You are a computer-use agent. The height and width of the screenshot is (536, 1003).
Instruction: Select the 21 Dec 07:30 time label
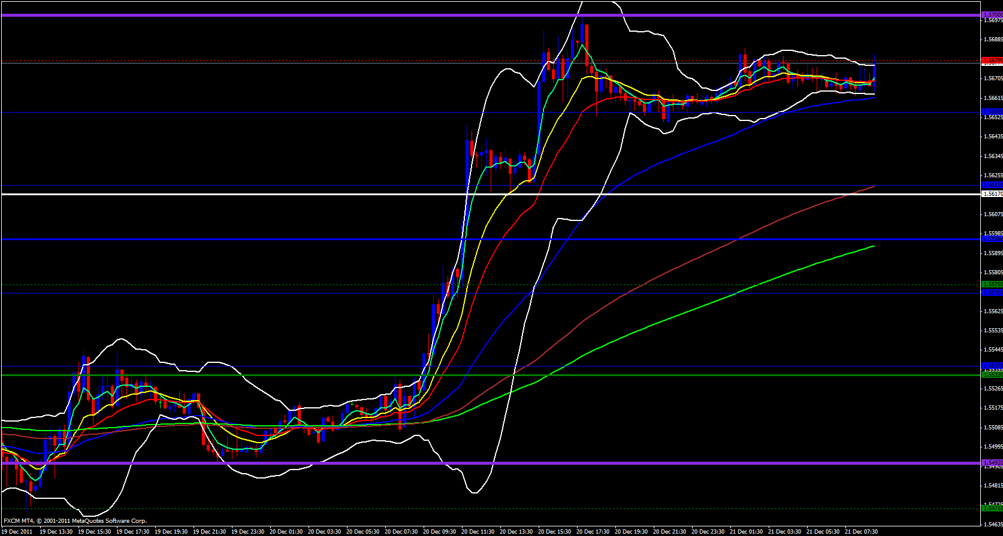coord(861,531)
